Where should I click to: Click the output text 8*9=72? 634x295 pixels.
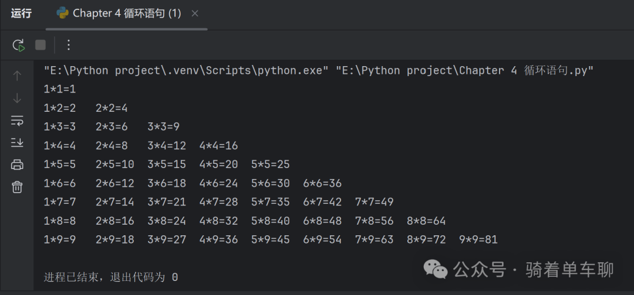426,240
